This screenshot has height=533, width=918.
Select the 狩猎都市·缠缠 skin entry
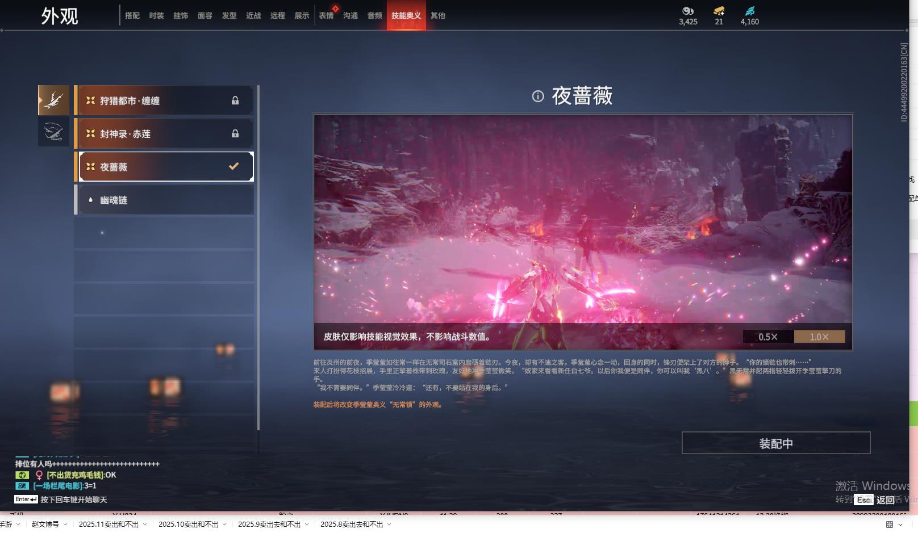(164, 100)
